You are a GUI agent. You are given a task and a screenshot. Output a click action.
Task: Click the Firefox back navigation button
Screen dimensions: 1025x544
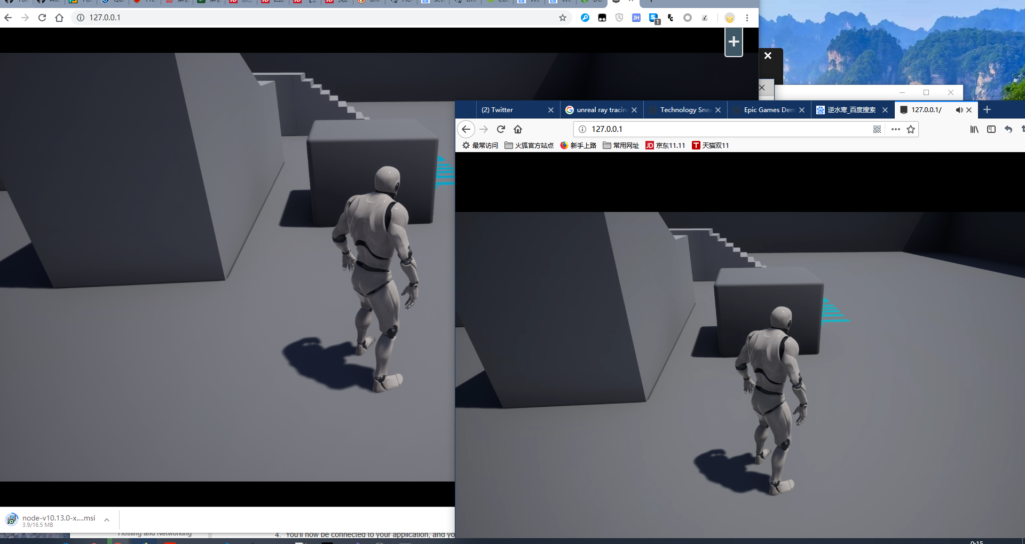pos(466,129)
